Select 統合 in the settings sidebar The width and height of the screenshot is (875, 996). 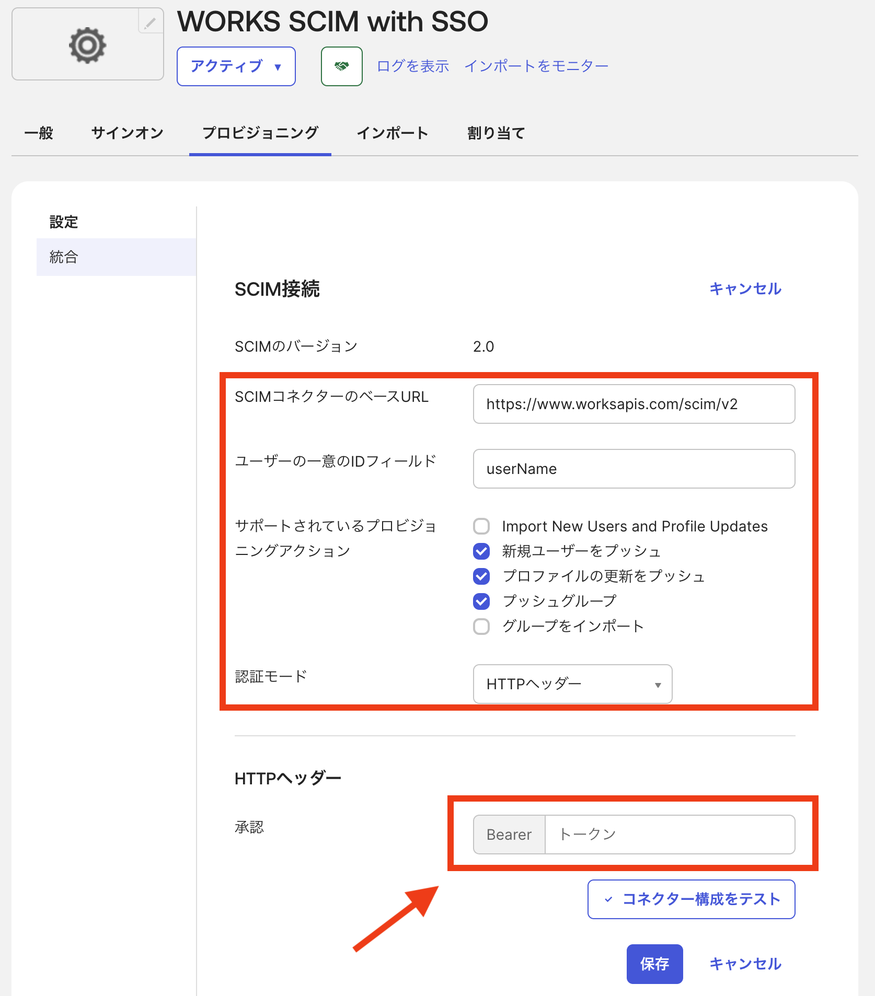tap(117, 257)
